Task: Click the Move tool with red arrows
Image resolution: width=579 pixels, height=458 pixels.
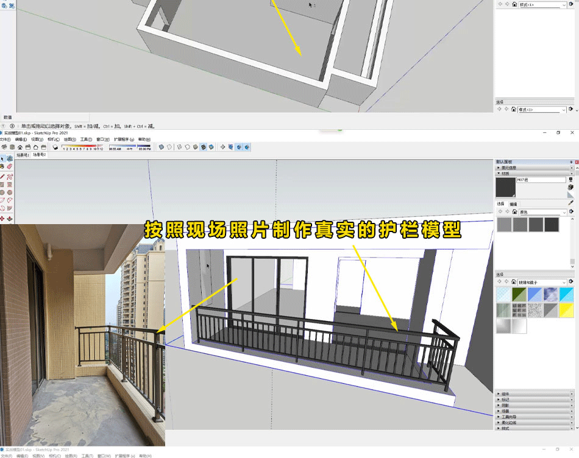Action: point(2,217)
